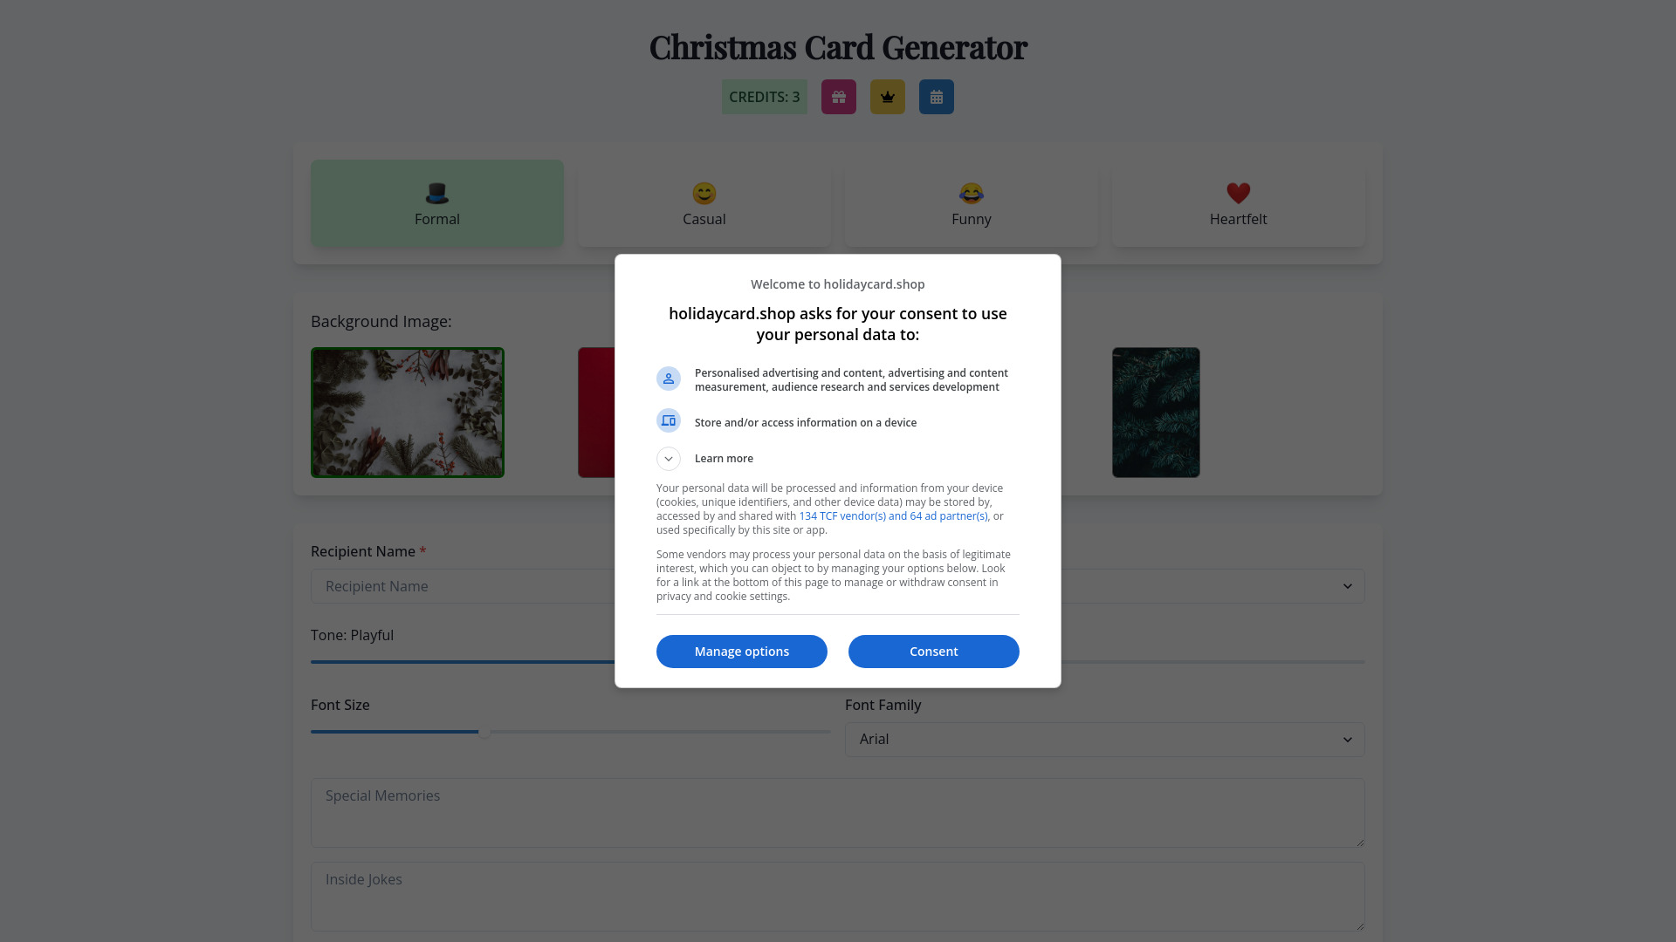Screen dimensions: 1676x942
Task: Select the Funny laughing emoji icon
Action: coord(971,192)
